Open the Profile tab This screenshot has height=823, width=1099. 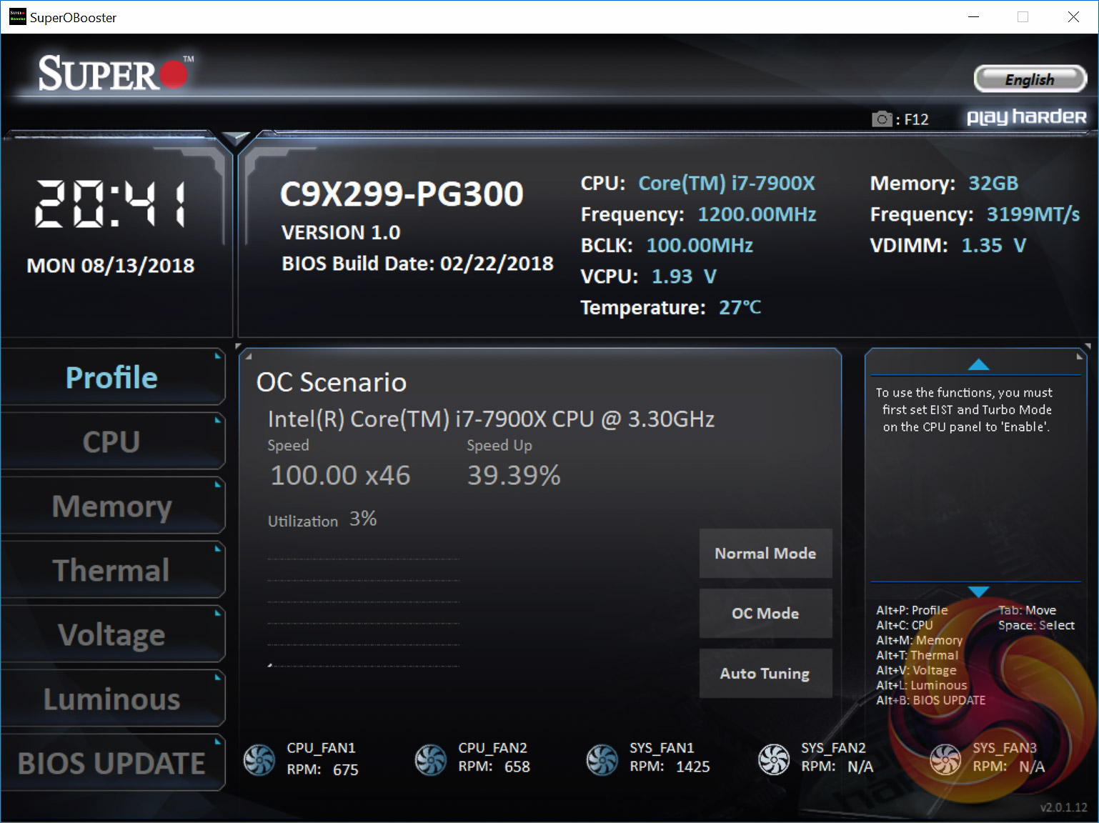click(112, 377)
